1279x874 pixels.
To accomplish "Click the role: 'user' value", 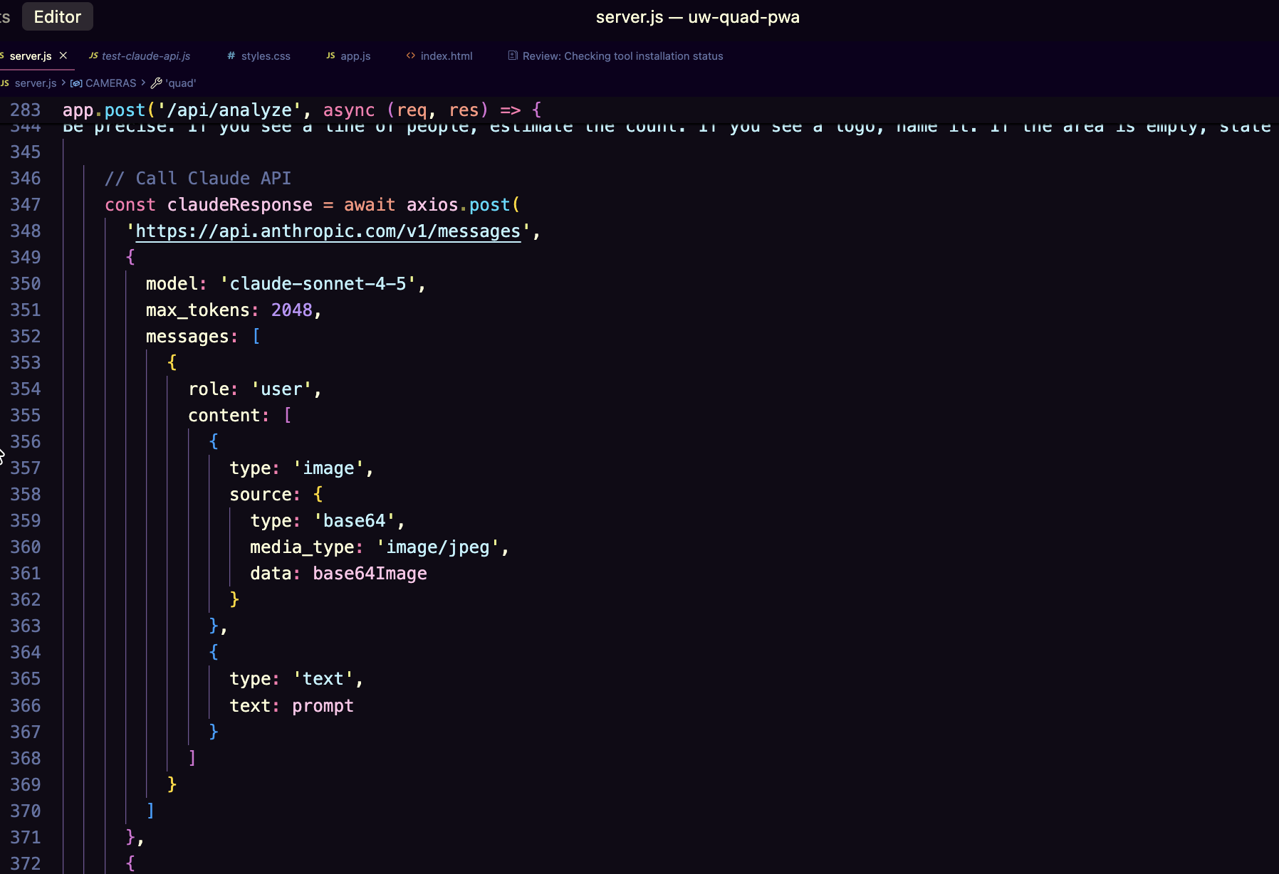I will [x=281, y=389].
